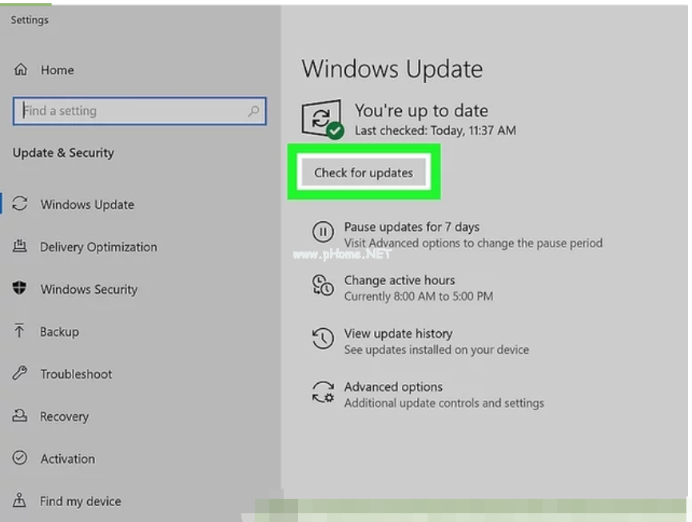
Task: Click the magnifier icon in search box
Action: [254, 111]
